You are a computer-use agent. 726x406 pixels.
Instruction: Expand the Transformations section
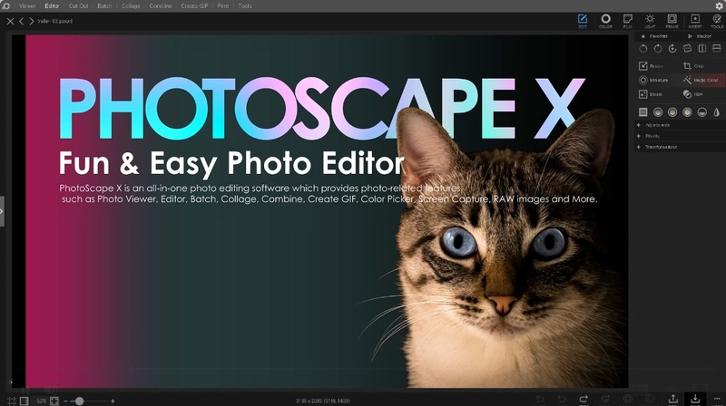click(680, 147)
